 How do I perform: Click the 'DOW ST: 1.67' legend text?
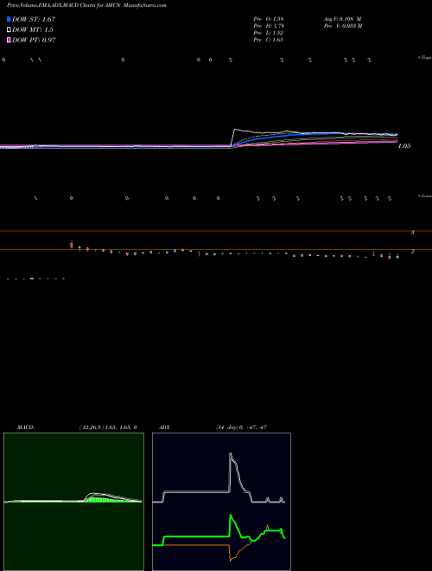34,19
